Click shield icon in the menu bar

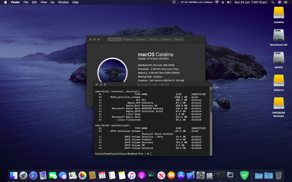174,2
